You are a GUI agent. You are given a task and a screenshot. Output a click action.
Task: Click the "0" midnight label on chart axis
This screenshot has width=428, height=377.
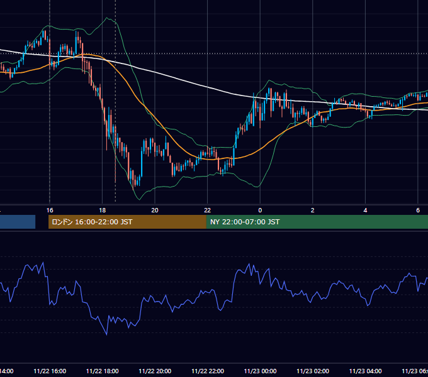point(260,210)
